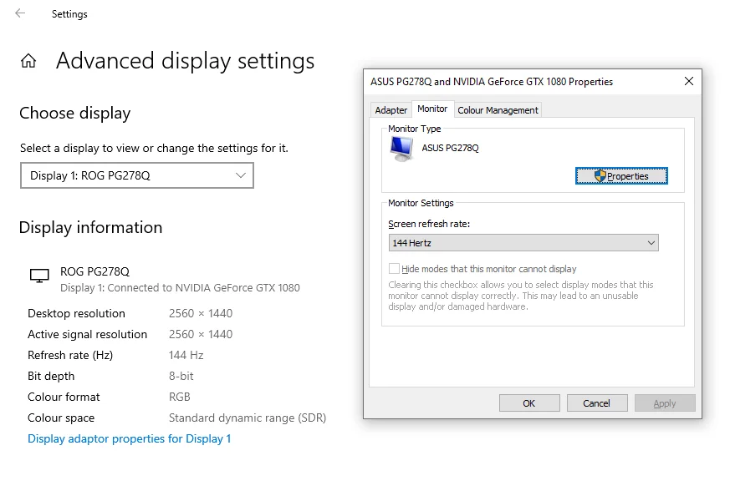
Task: Click the Cancel button
Action: pyautogui.click(x=597, y=403)
